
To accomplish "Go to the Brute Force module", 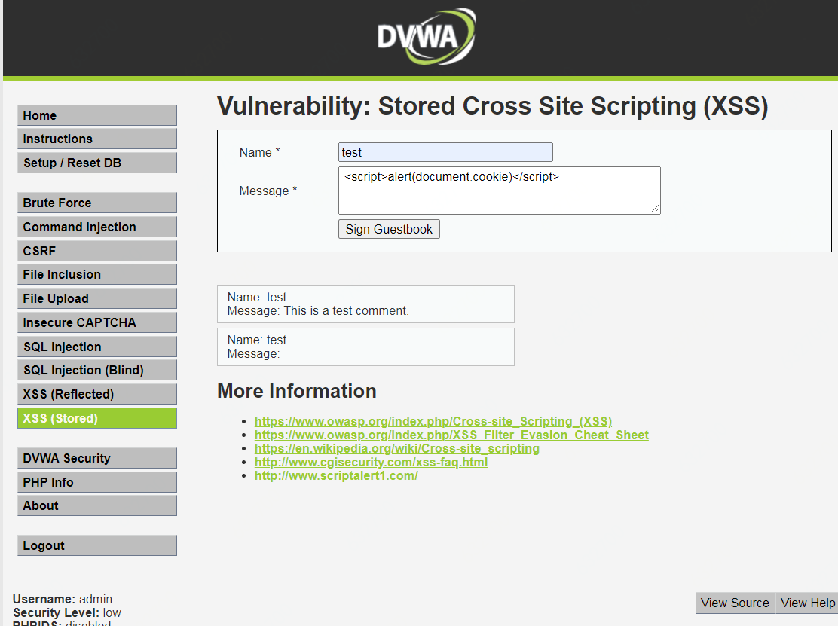I will click(x=96, y=203).
